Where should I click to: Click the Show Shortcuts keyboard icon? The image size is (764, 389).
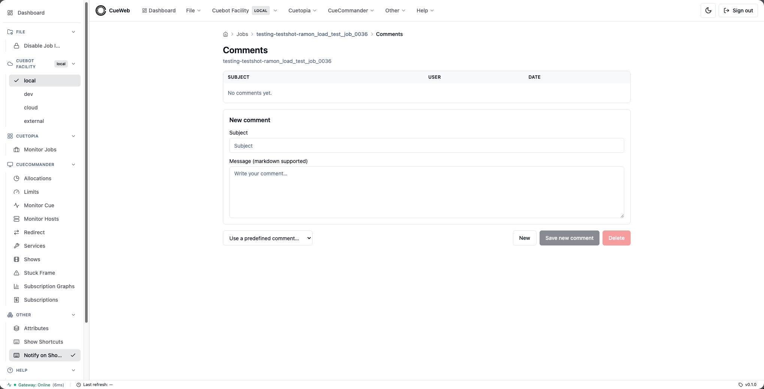pyautogui.click(x=16, y=342)
